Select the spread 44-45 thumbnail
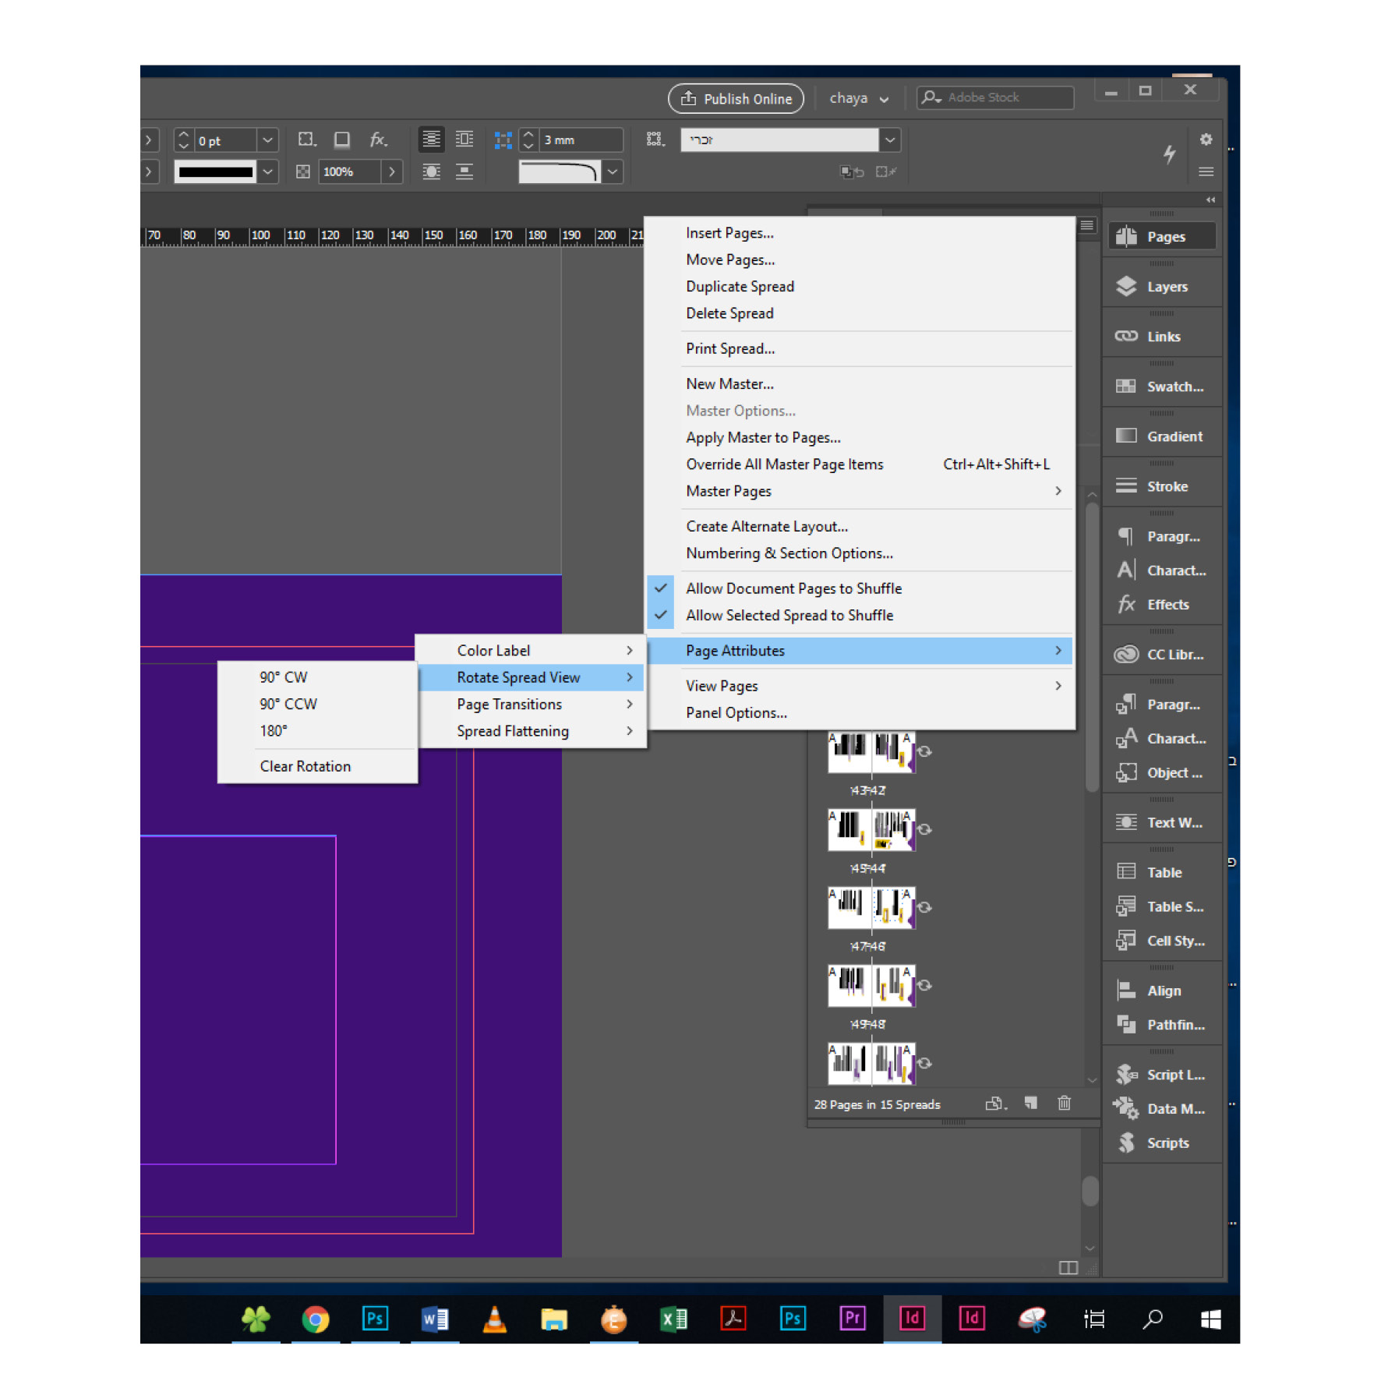 pyautogui.click(x=871, y=830)
